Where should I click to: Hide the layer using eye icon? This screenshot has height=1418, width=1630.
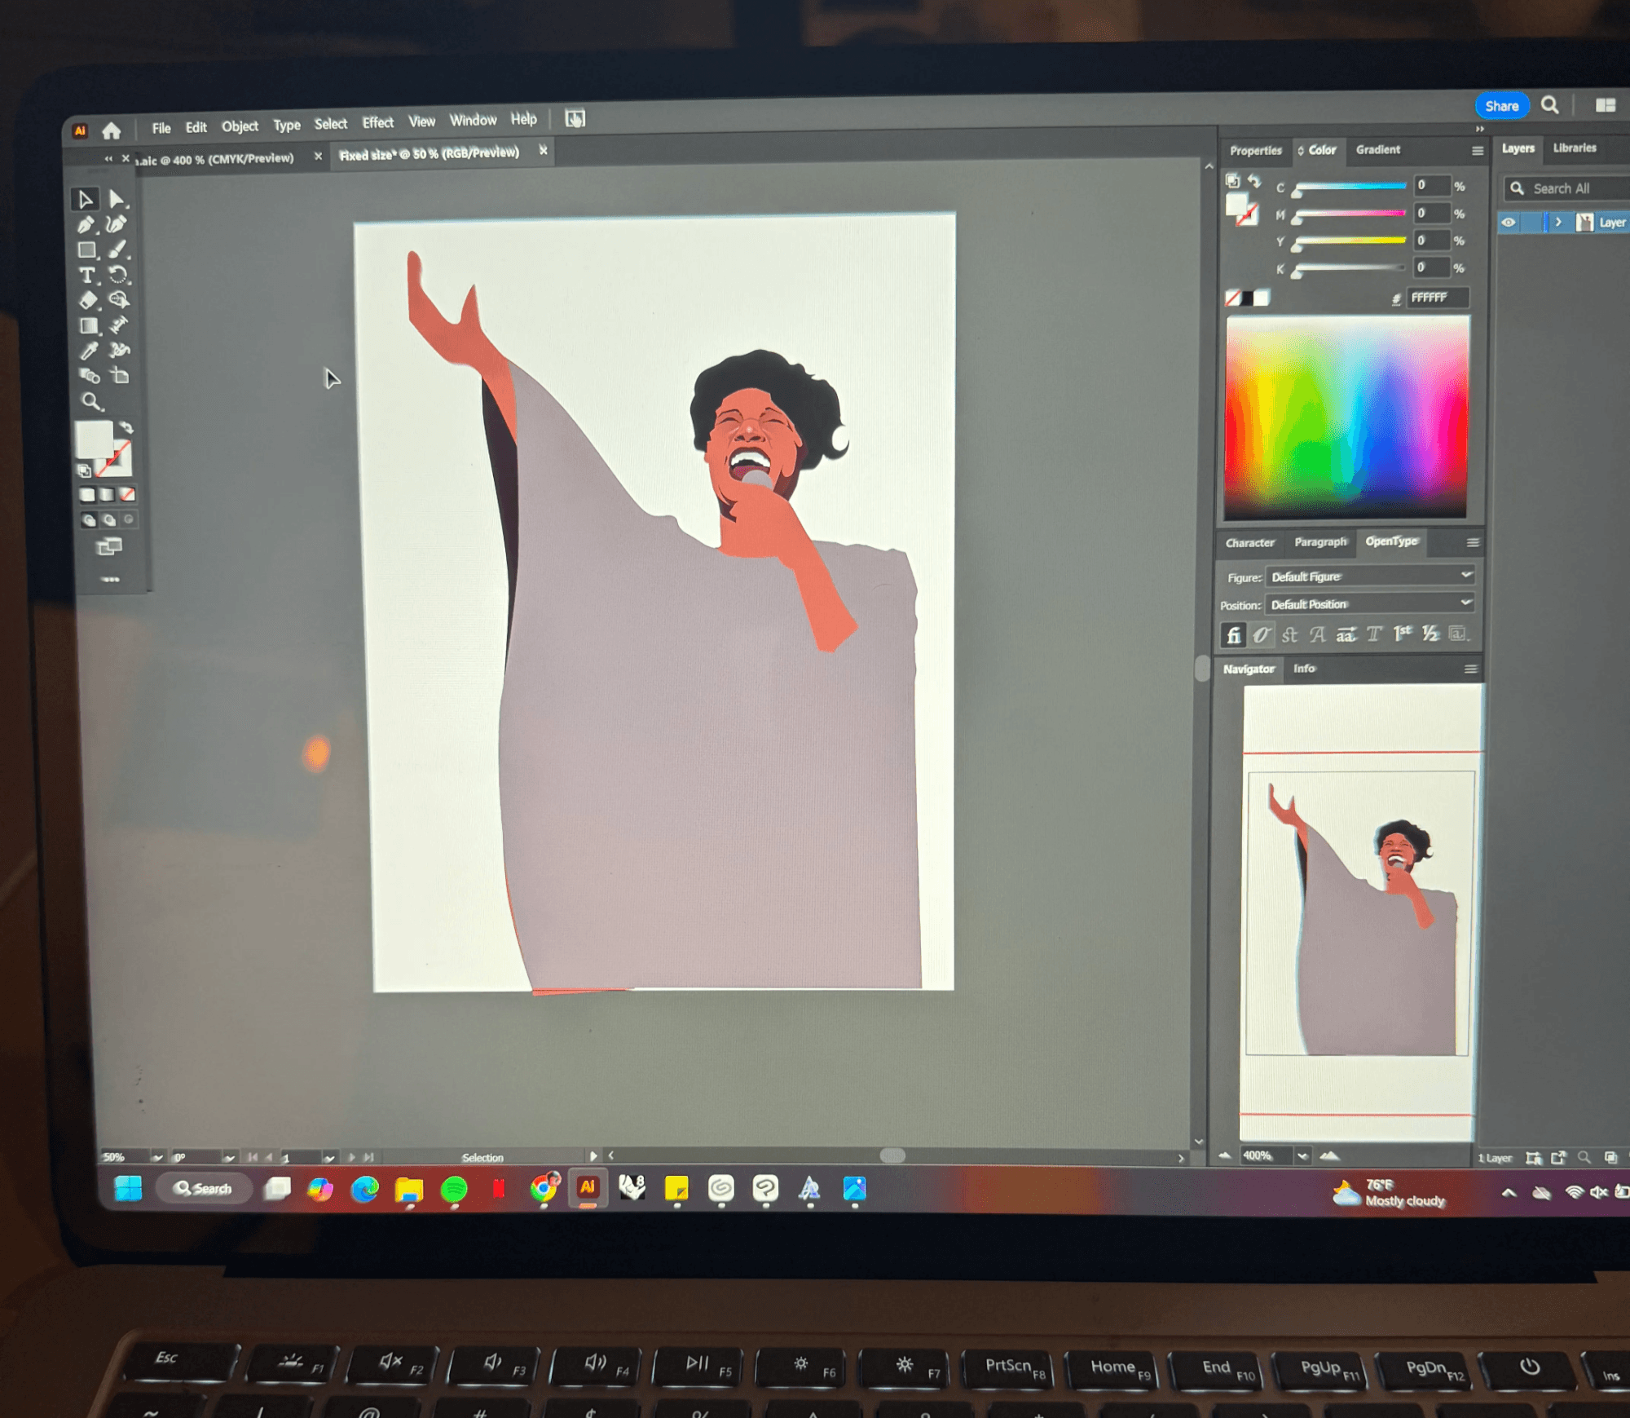pos(1509,223)
